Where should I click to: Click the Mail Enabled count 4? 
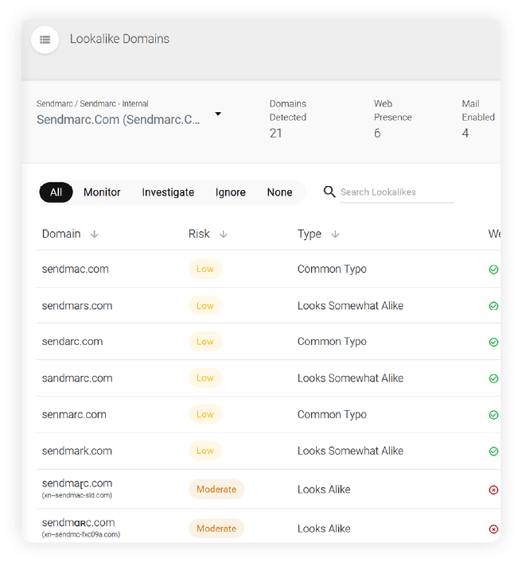(466, 134)
